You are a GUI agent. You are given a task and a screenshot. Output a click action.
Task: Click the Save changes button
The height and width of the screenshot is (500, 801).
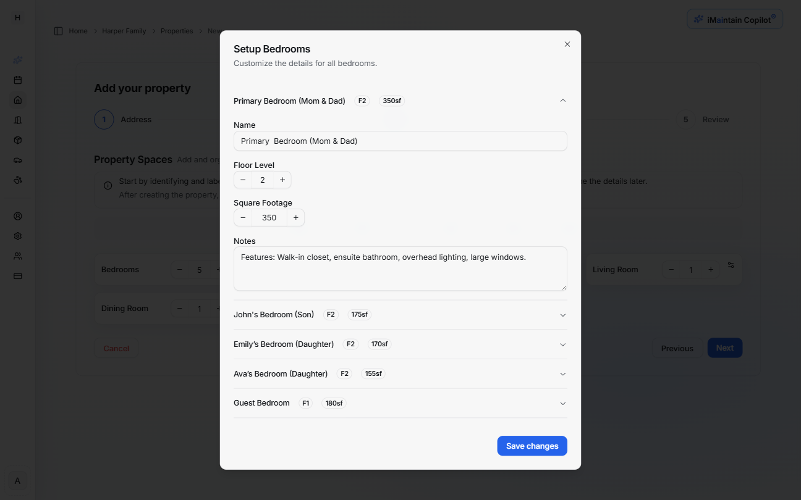pyautogui.click(x=532, y=446)
